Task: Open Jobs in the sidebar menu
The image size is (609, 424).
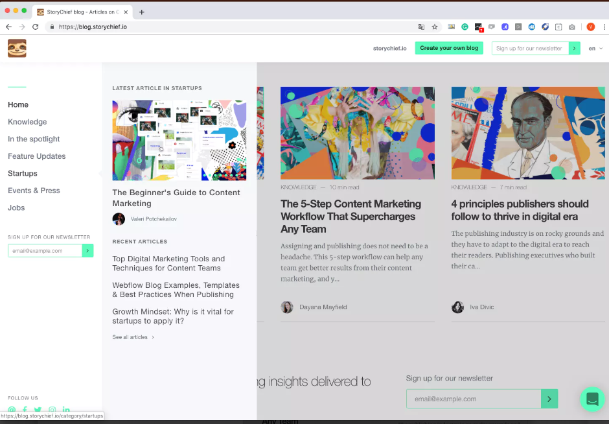Action: click(x=16, y=207)
